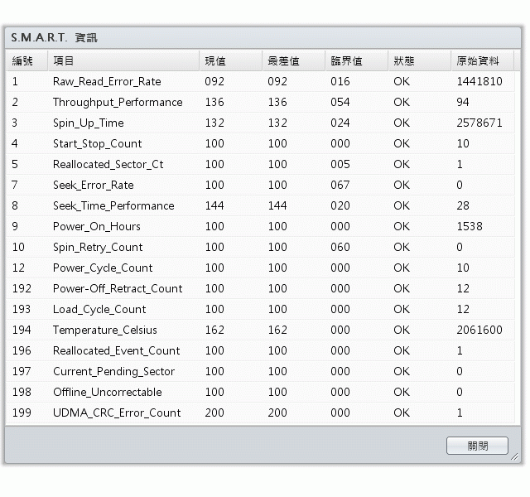Click raw data value 2578671
This screenshot has height=497, width=530.
tap(479, 123)
